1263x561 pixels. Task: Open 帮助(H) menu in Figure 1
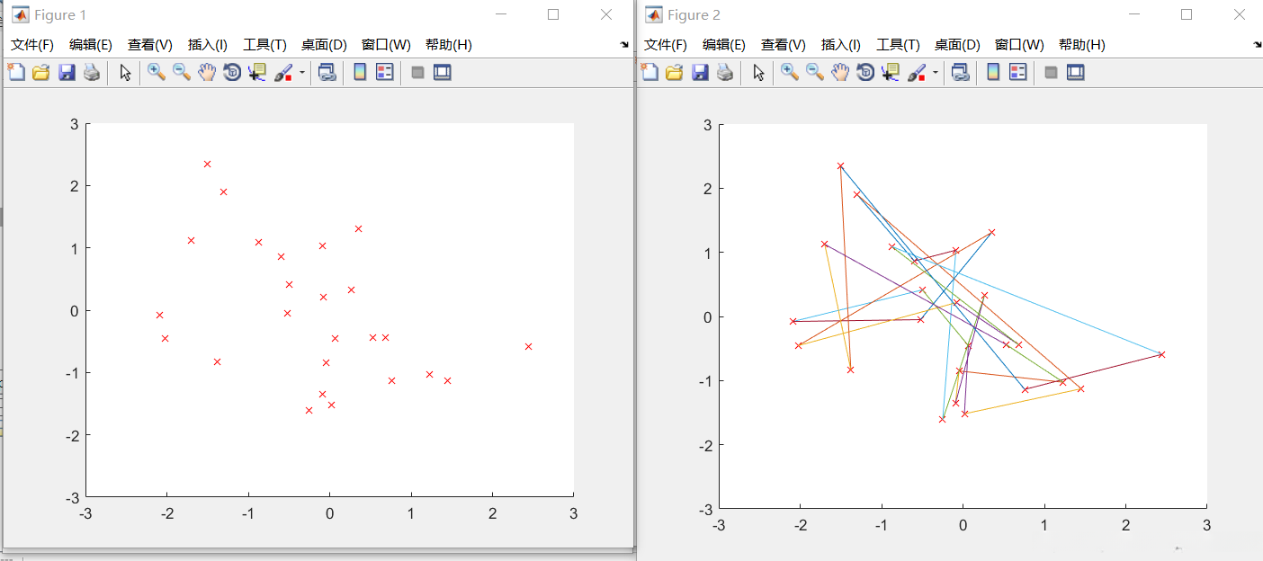click(x=449, y=45)
